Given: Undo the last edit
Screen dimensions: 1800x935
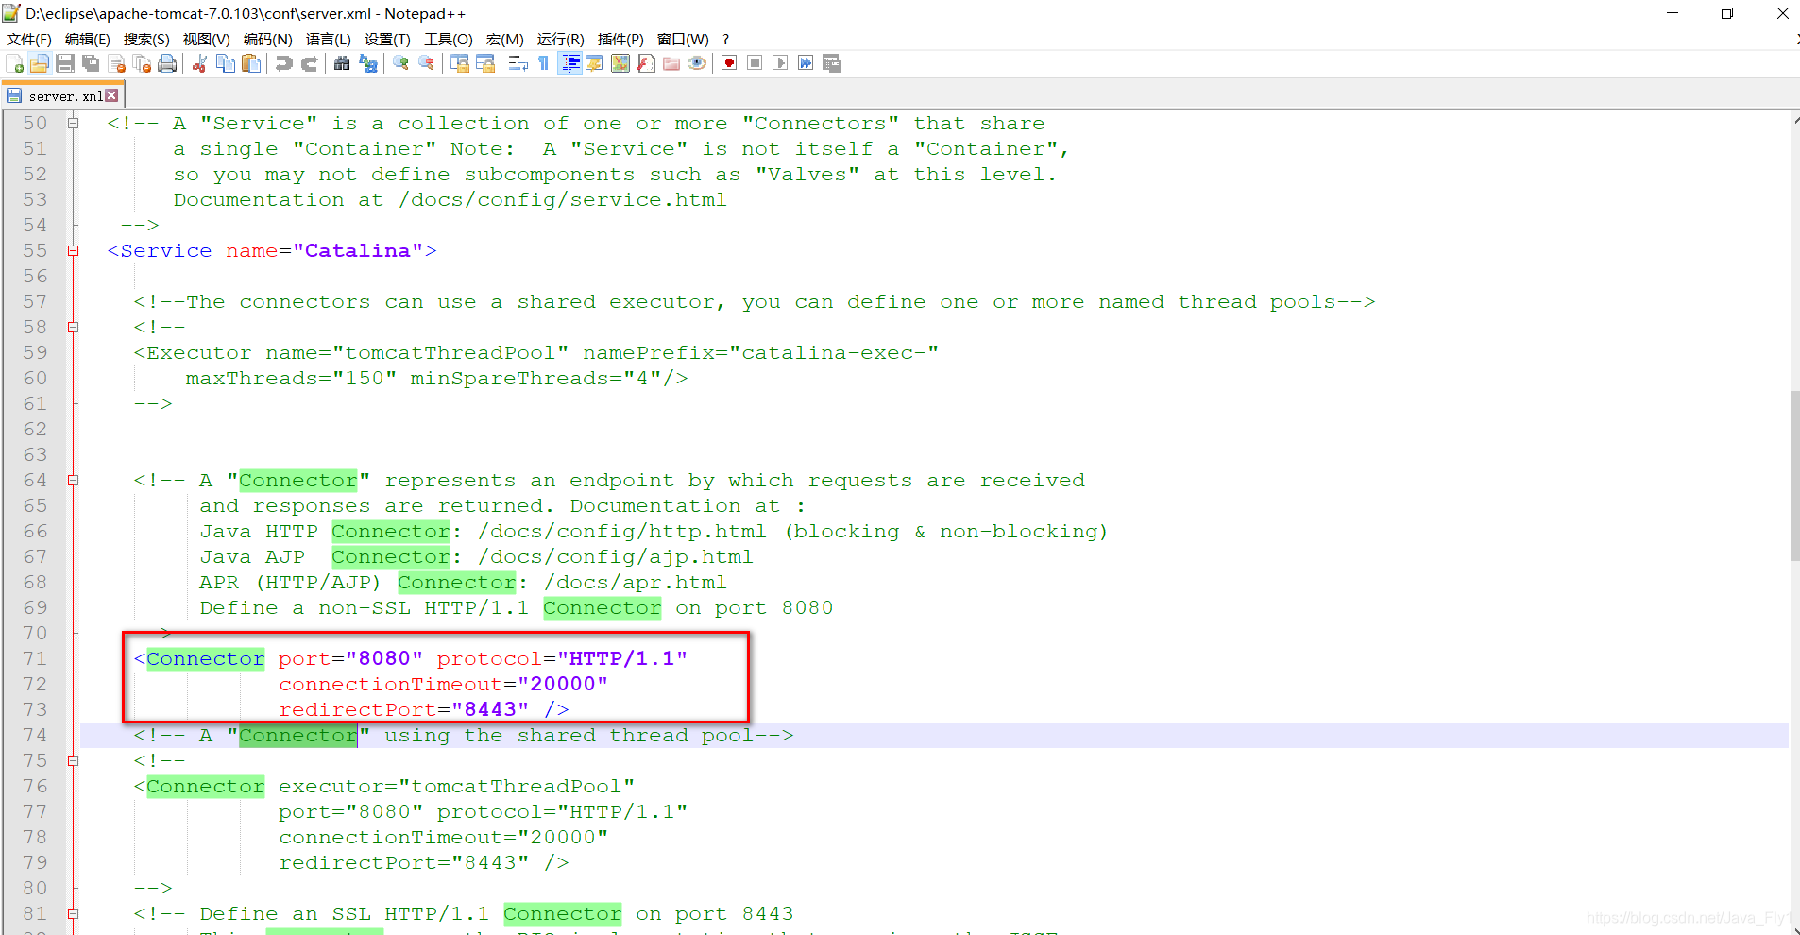Looking at the screenshot, I should [283, 63].
